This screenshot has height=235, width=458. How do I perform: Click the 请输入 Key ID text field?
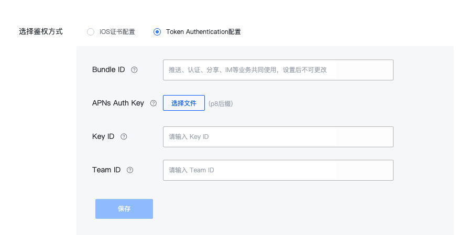click(278, 137)
